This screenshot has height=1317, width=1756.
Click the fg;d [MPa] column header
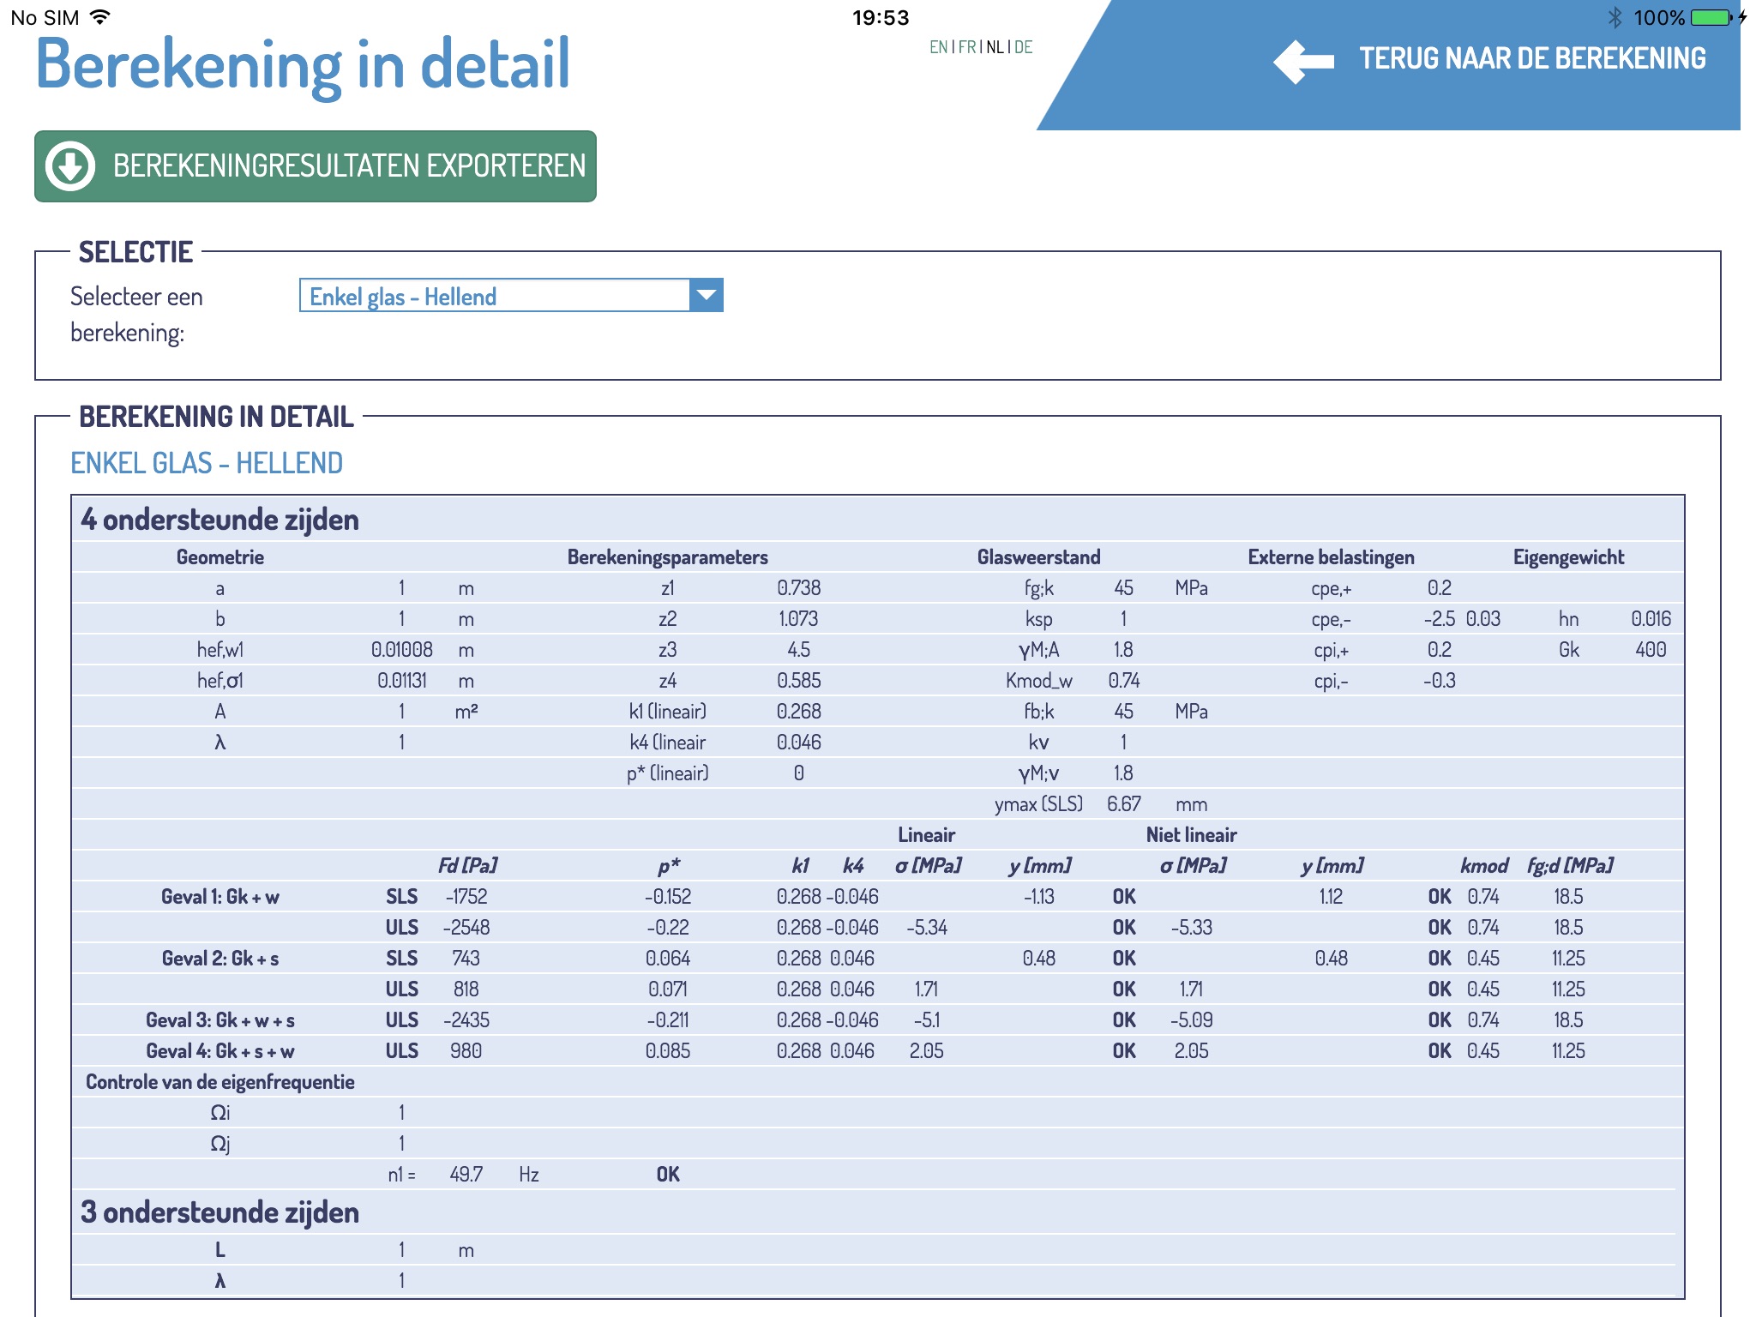[1569, 866]
